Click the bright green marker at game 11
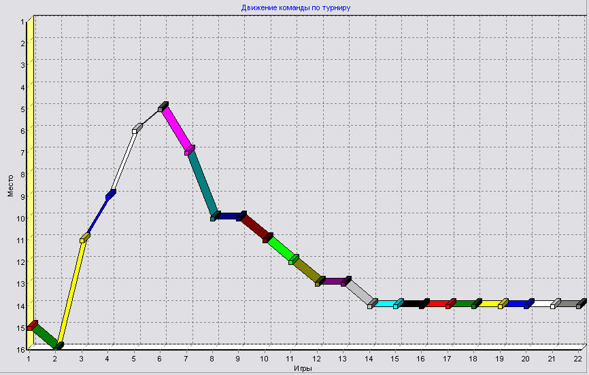Screen dimensions: 589x375 [x=293, y=260]
